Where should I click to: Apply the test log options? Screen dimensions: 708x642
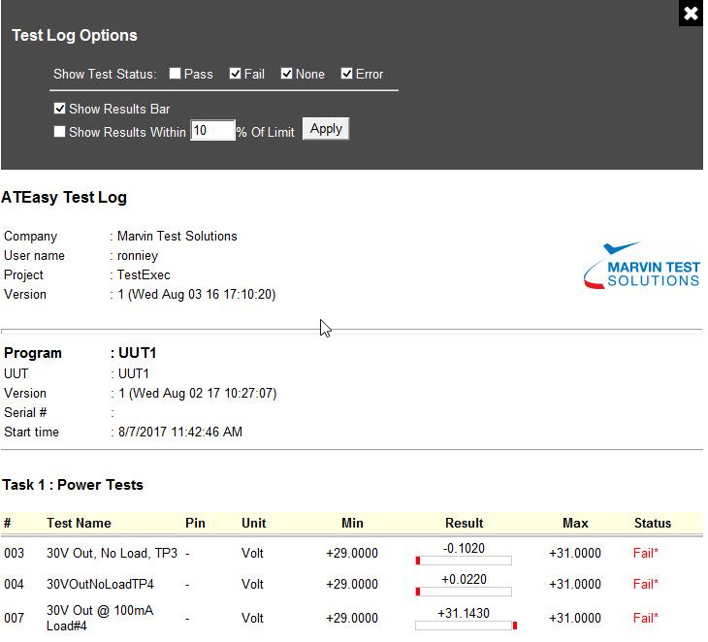[326, 129]
